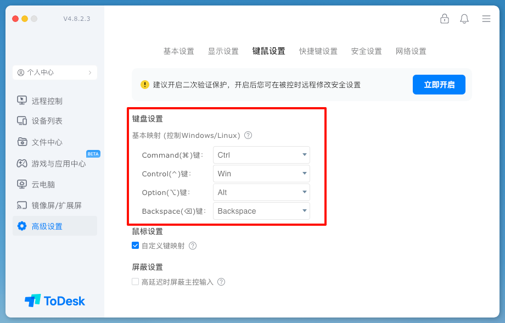Click help icon next to 自定义键映射

pyautogui.click(x=193, y=246)
